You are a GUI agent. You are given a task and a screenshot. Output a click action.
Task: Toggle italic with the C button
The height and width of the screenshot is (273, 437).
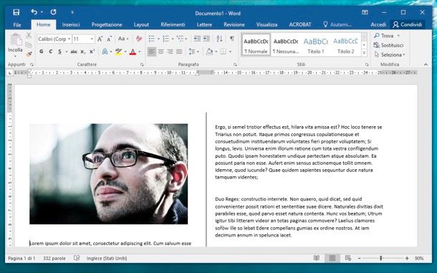click(x=50, y=52)
